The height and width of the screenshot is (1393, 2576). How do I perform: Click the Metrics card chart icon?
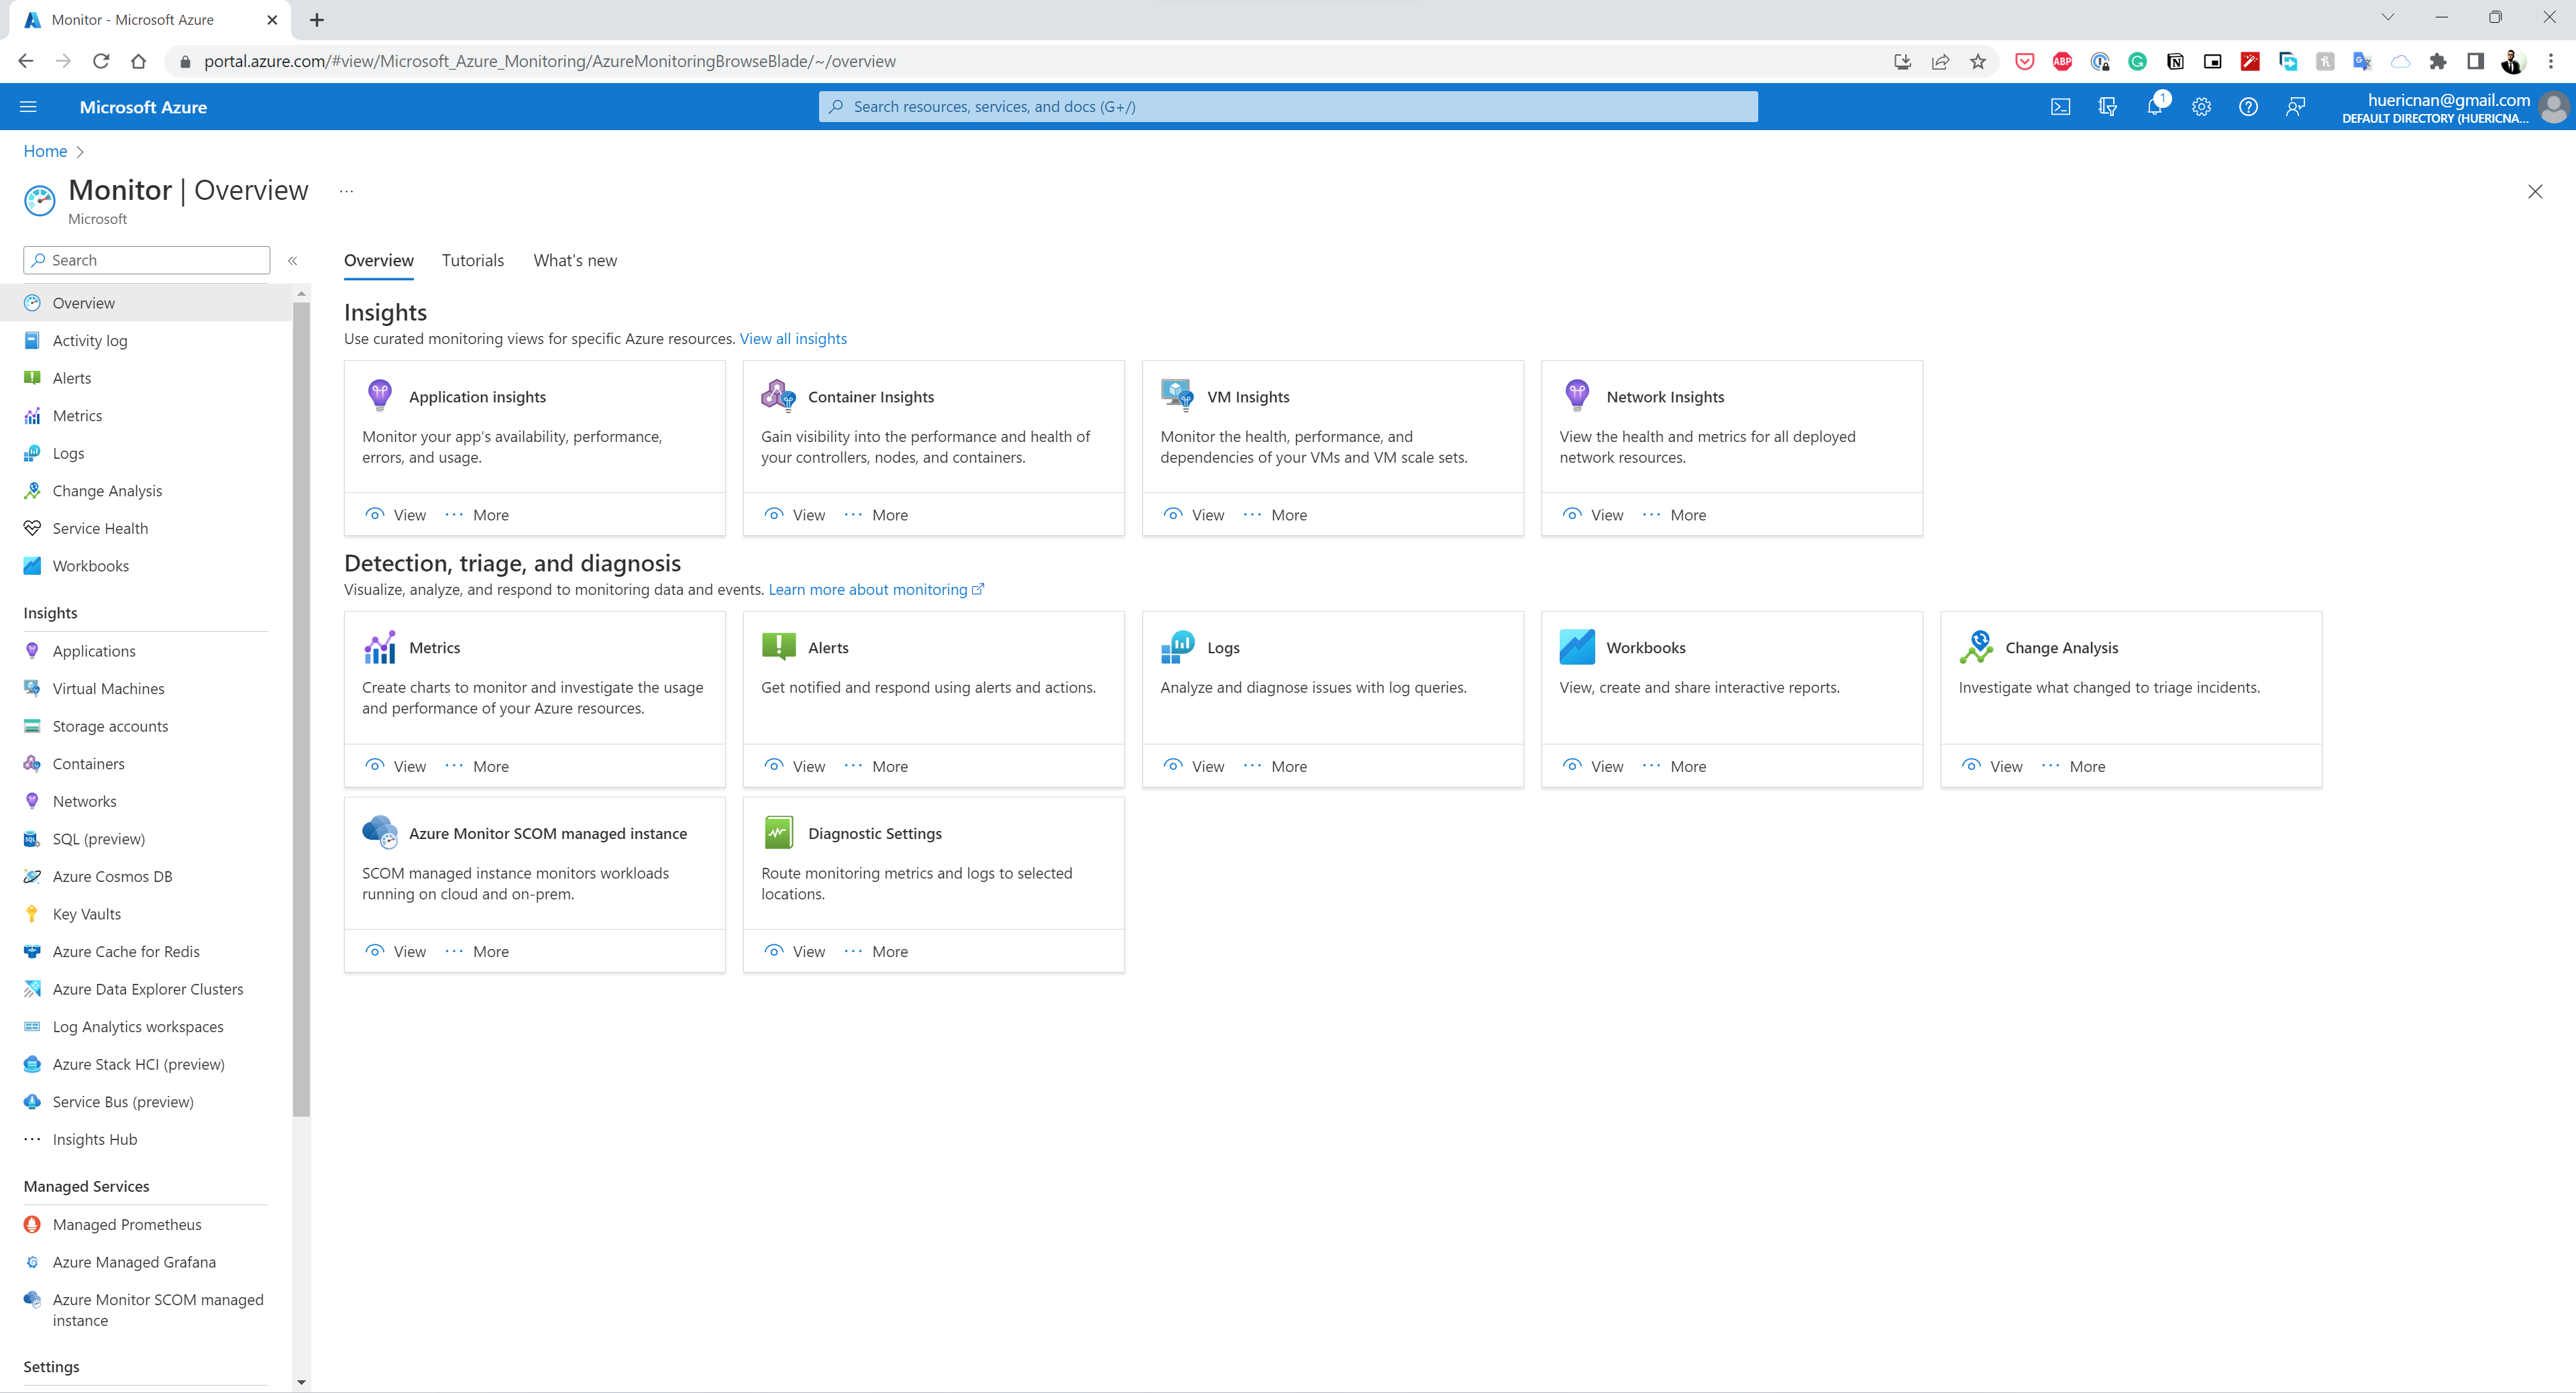[380, 647]
